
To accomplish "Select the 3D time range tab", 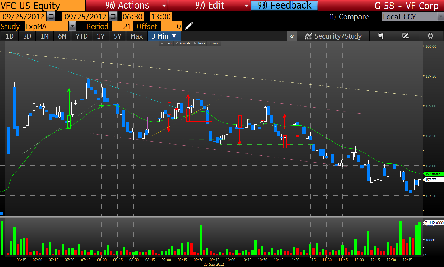I will click(27, 36).
